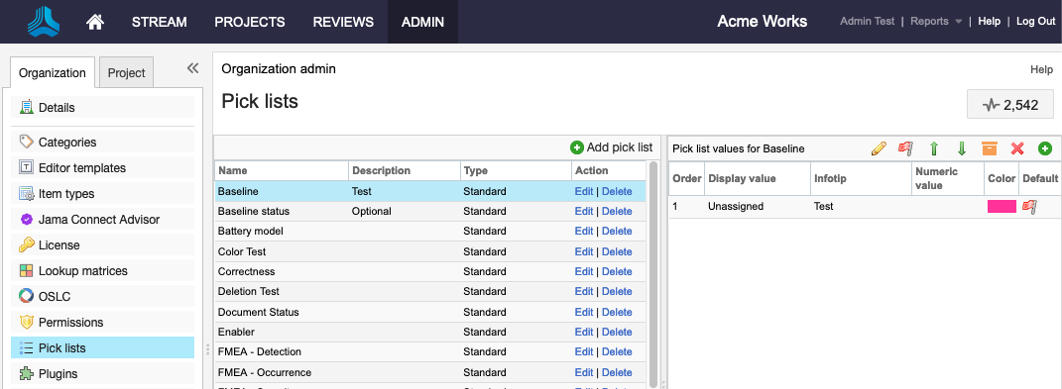Viewport: 1062px width, 389px height.
Task: Click the orange archive box icon
Action: [x=990, y=148]
